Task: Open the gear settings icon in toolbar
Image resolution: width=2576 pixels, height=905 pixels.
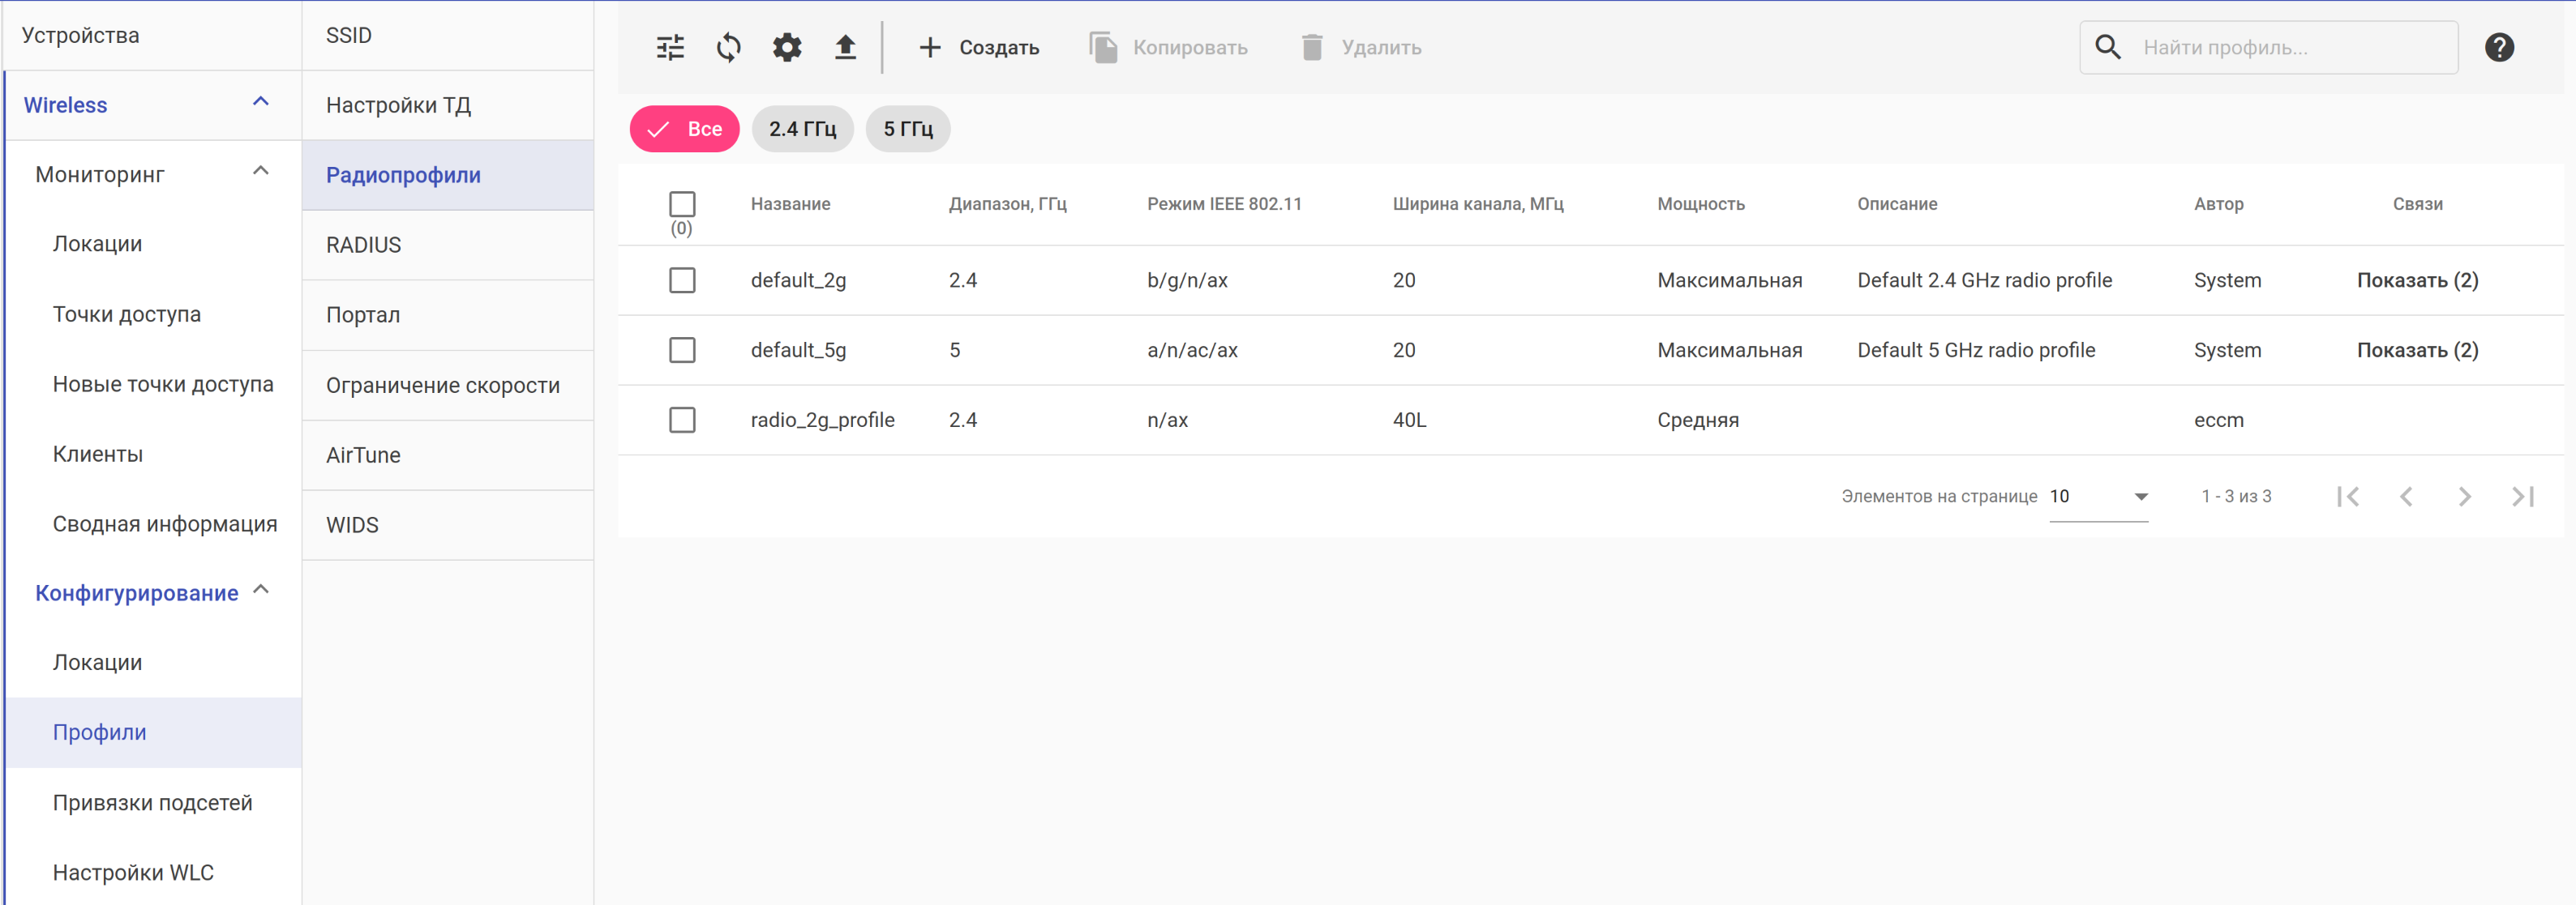Action: pyautogui.click(x=787, y=47)
